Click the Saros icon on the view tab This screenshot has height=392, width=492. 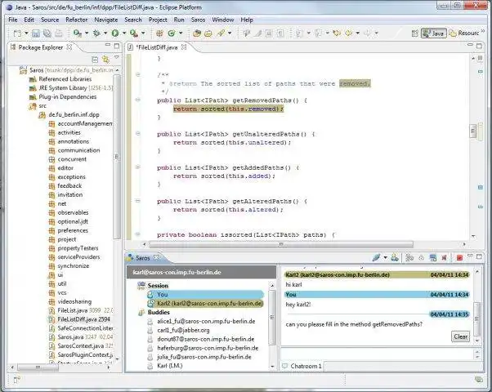click(131, 257)
